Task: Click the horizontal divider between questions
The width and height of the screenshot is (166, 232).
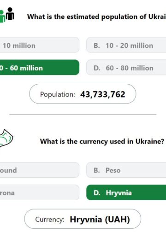Action: click(x=83, y=115)
